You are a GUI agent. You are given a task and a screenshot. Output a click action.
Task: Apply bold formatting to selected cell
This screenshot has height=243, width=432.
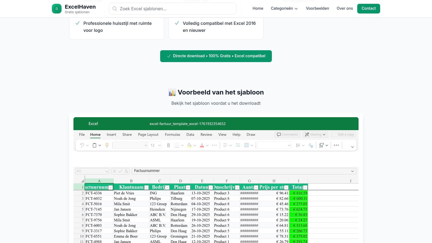point(168,145)
